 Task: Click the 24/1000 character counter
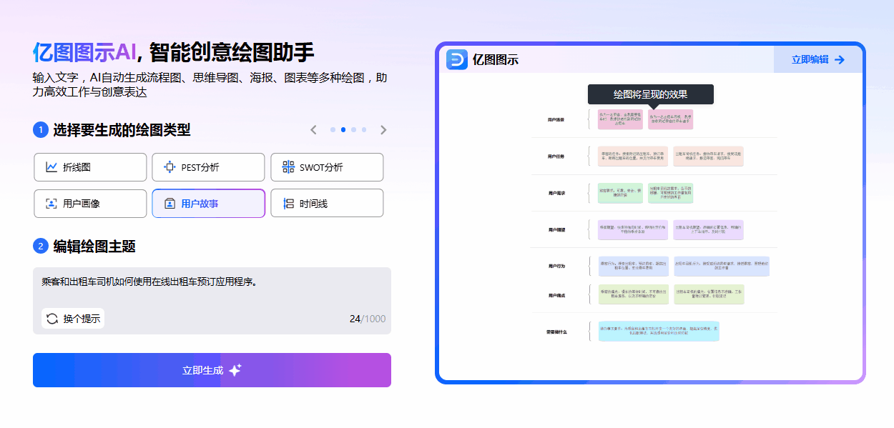(368, 319)
